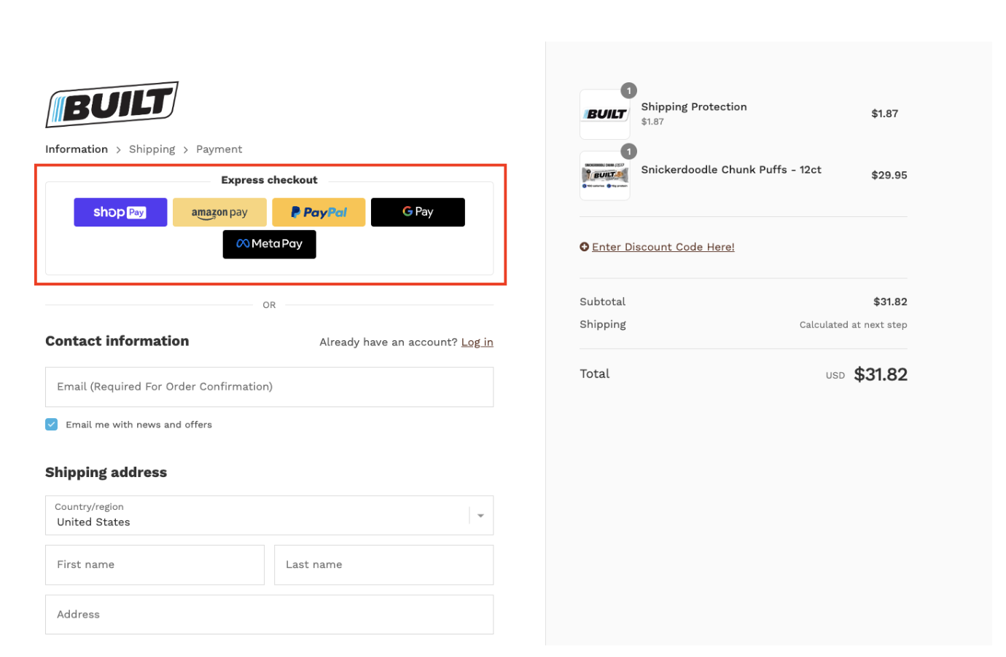The height and width of the screenshot is (657, 1006).
Task: Pay with Shop Pay express button
Action: 120,212
